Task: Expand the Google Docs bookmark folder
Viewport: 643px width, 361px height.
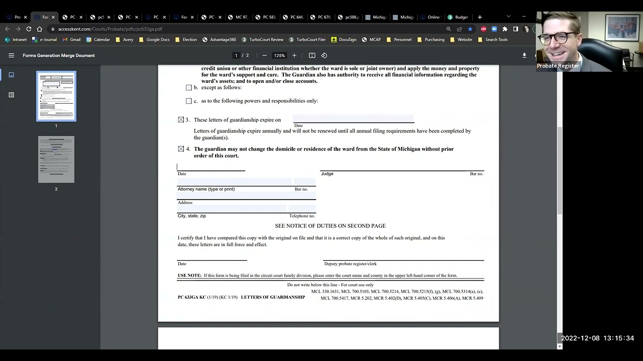Action: pos(154,40)
